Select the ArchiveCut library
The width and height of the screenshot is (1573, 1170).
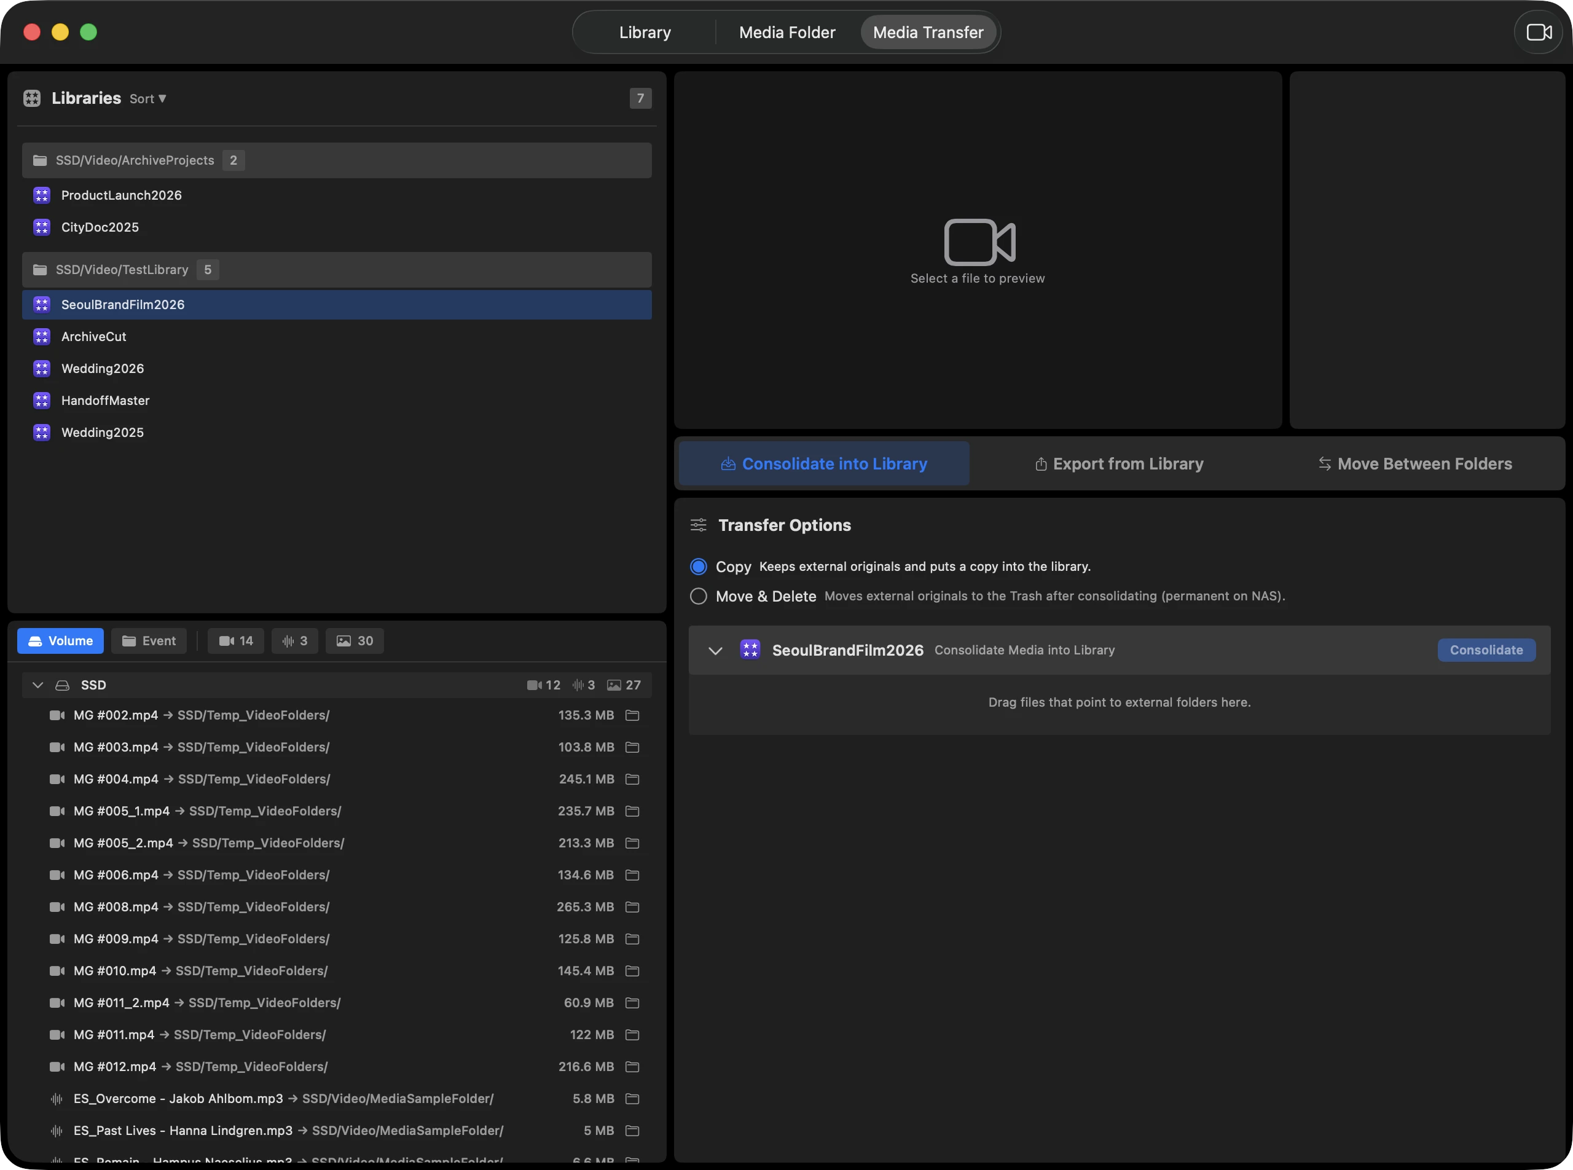point(337,337)
